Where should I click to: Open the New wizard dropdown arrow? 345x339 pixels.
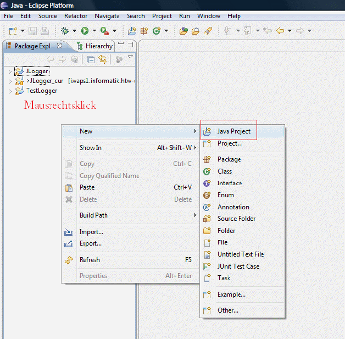click(x=23, y=31)
